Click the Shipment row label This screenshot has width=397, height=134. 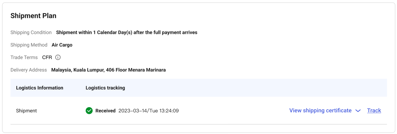pyautogui.click(x=26, y=111)
